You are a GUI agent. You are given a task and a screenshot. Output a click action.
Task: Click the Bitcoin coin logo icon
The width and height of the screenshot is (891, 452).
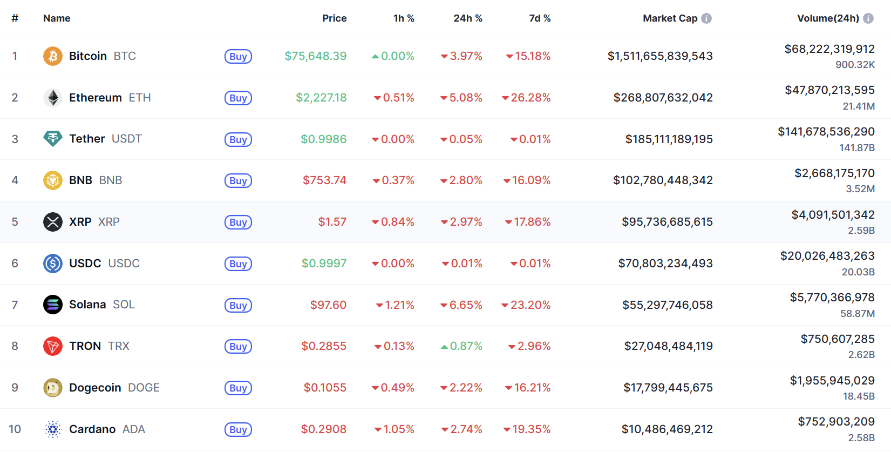pyautogui.click(x=53, y=56)
